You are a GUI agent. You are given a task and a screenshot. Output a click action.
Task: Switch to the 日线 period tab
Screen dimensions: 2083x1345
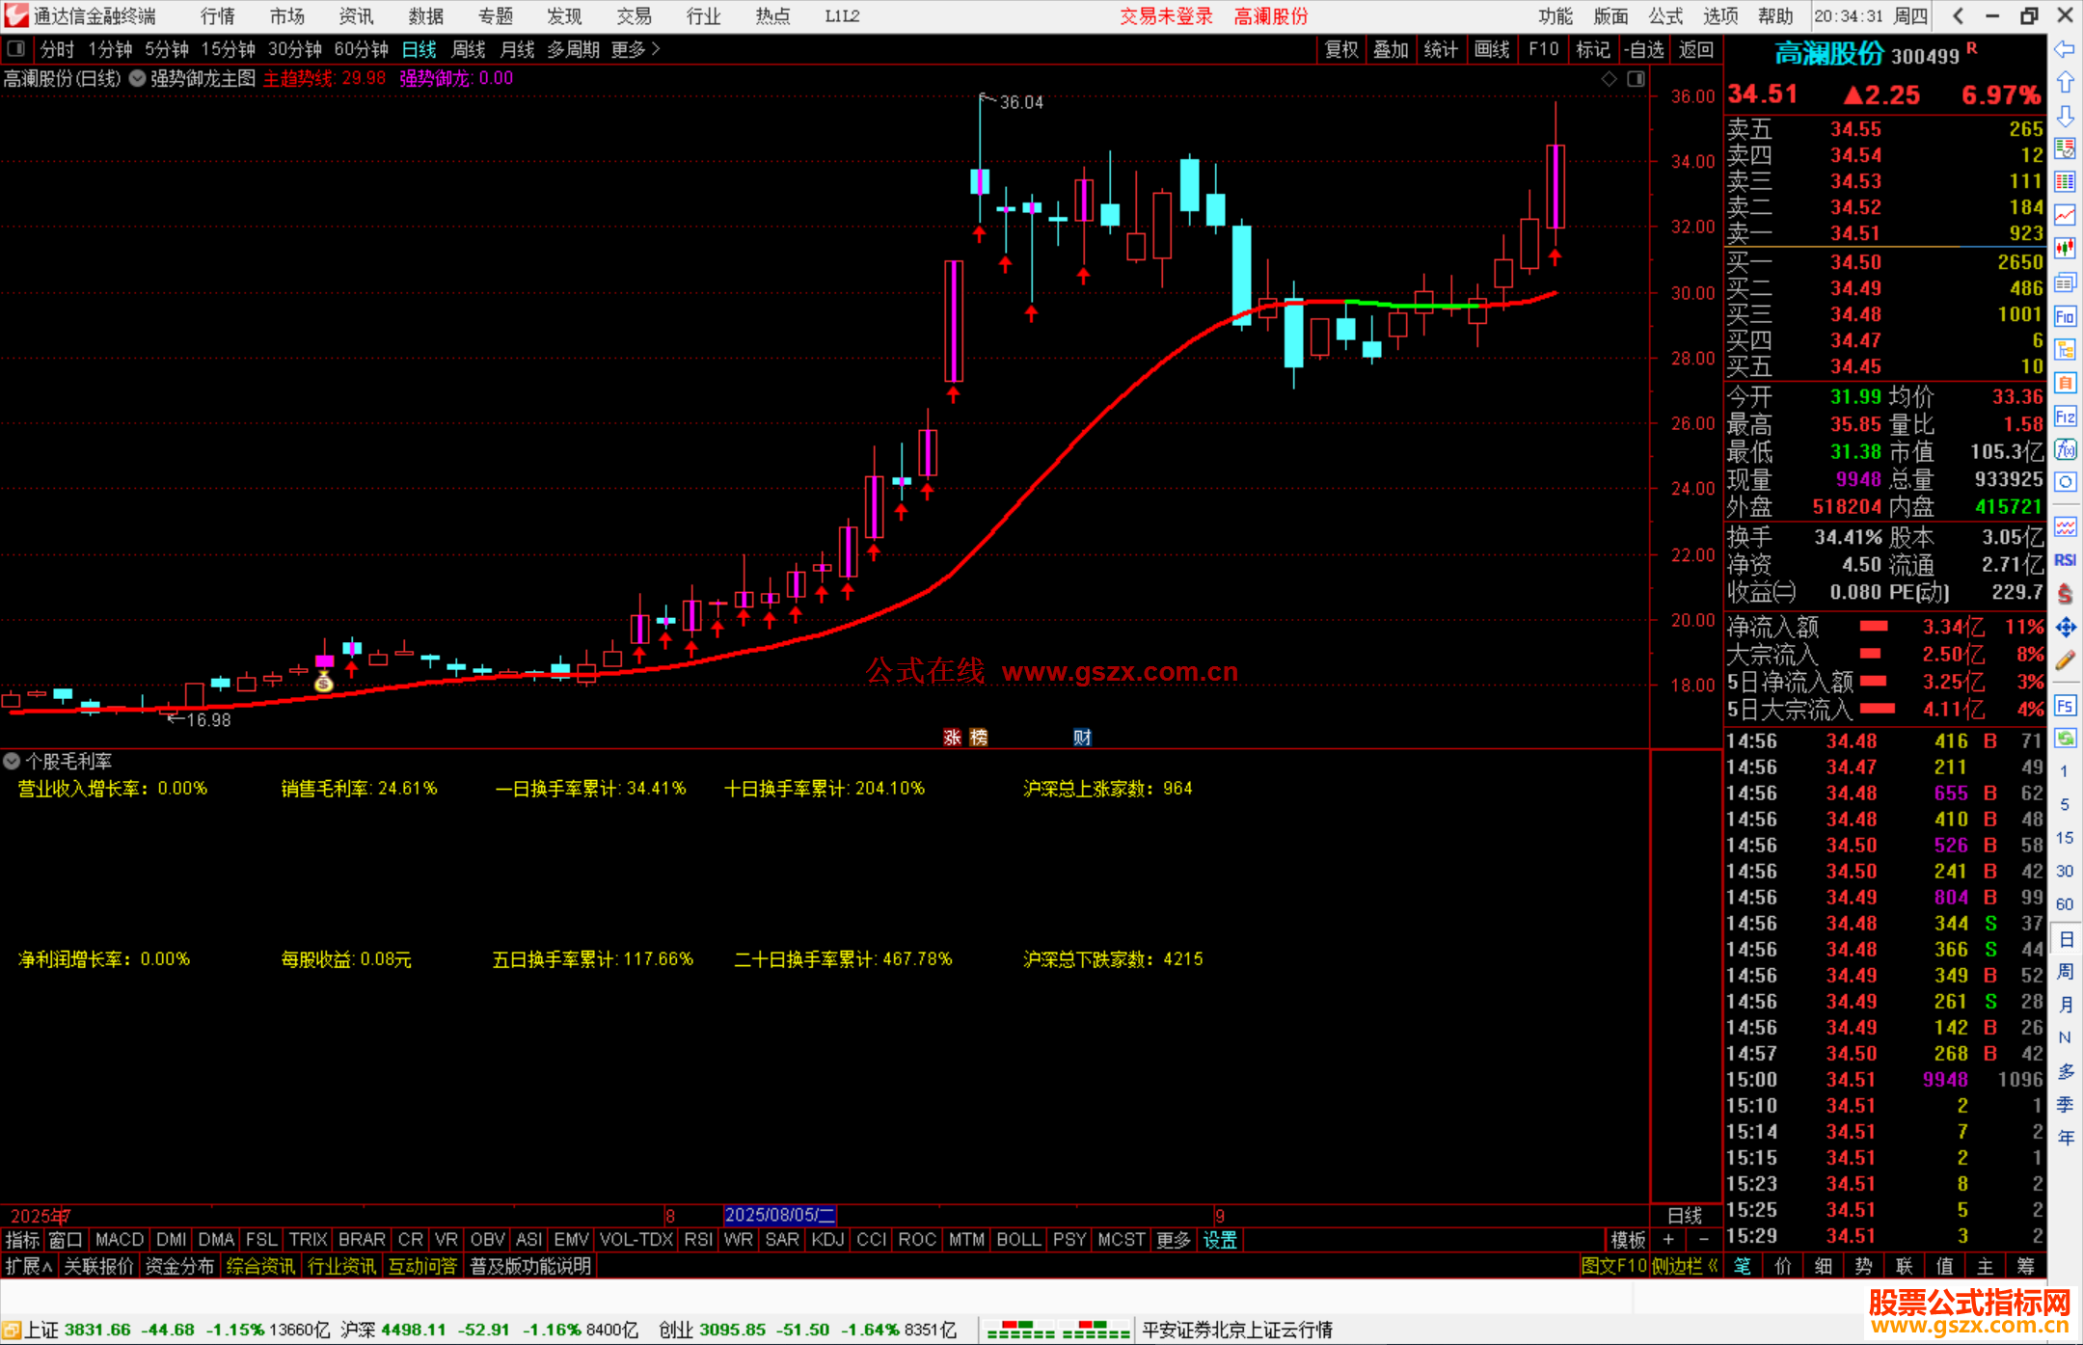(x=419, y=49)
